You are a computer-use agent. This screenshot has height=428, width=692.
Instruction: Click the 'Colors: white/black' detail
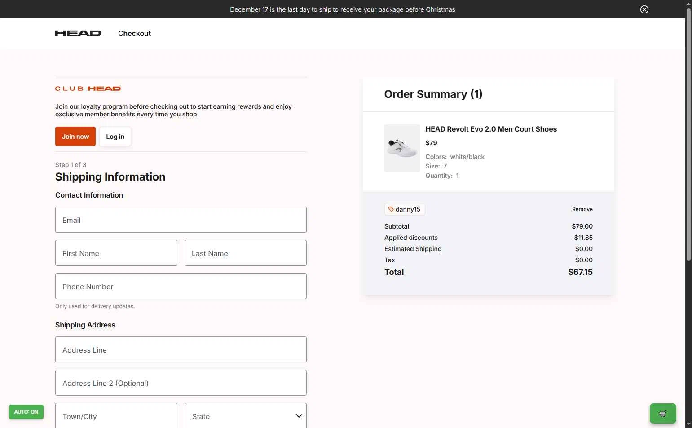pos(455,157)
